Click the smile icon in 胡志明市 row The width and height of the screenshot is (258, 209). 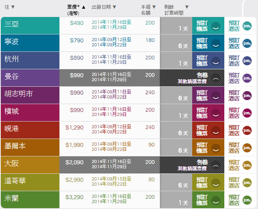(215, 95)
